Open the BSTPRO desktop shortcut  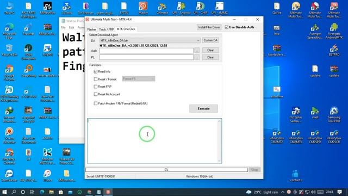[334, 50]
